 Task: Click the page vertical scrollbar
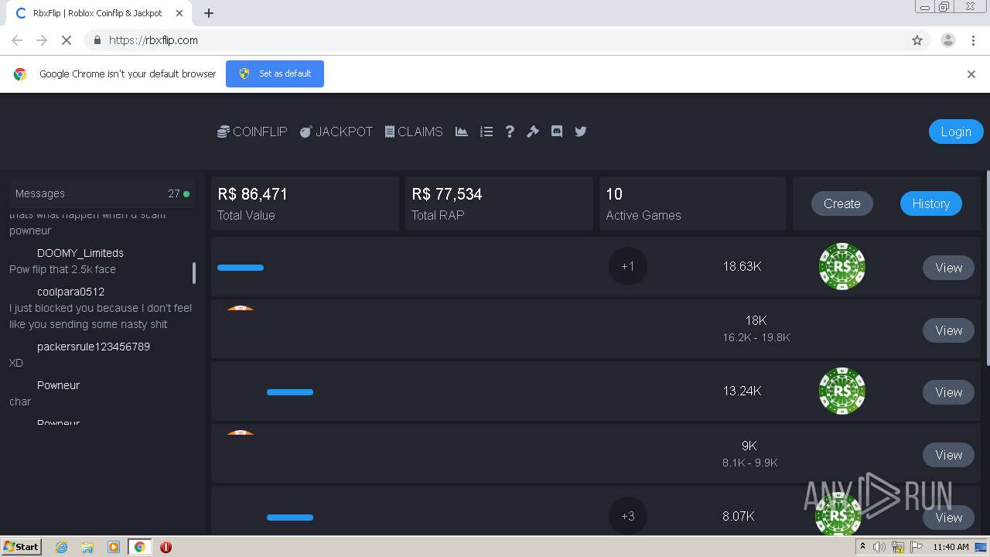click(987, 268)
